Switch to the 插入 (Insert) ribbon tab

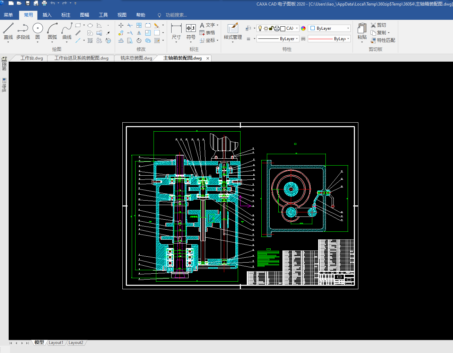click(47, 15)
